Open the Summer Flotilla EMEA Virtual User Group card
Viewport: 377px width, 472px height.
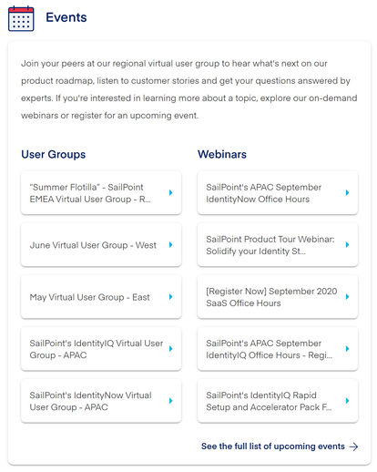point(101,193)
